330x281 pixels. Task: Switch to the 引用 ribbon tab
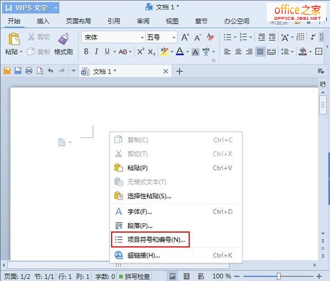[114, 21]
